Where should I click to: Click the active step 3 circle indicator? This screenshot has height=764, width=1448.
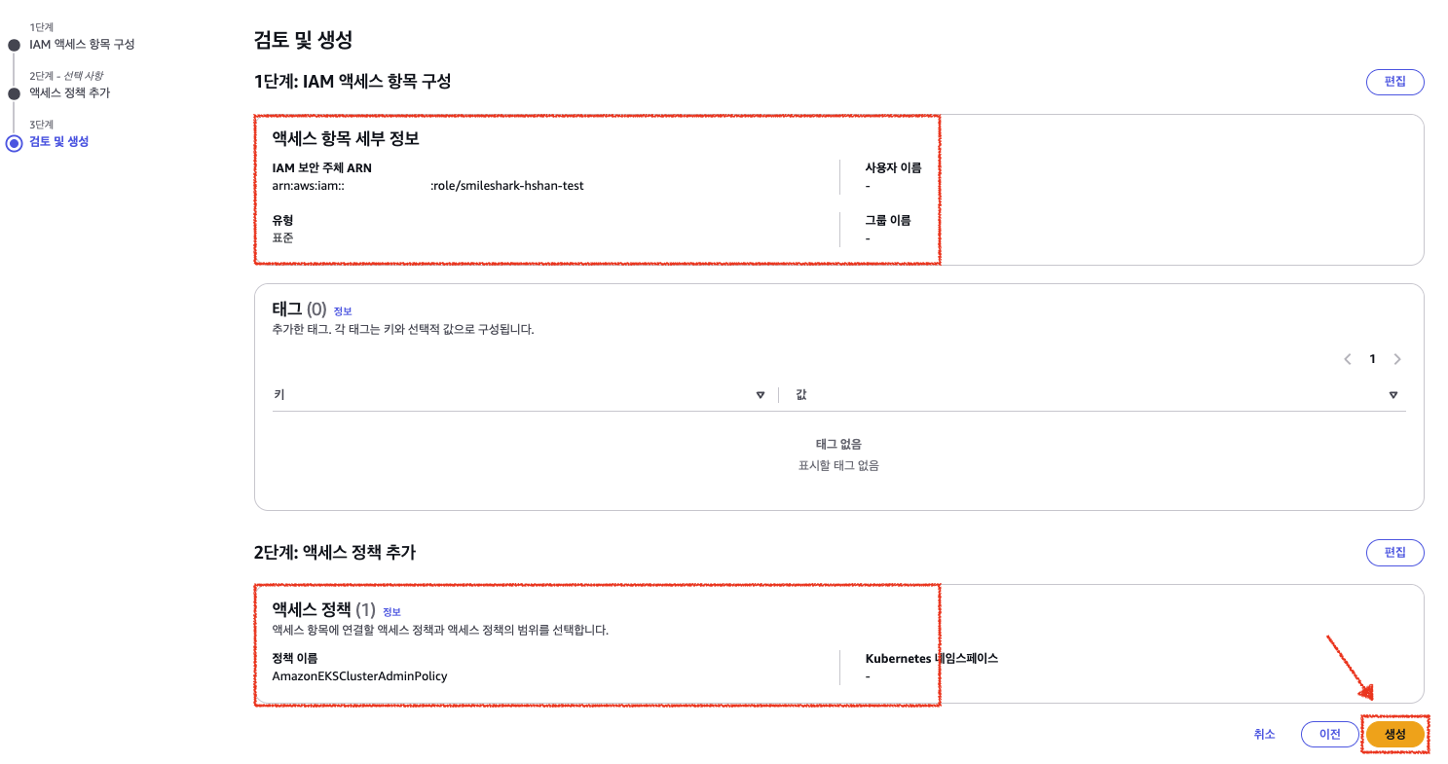[x=14, y=143]
